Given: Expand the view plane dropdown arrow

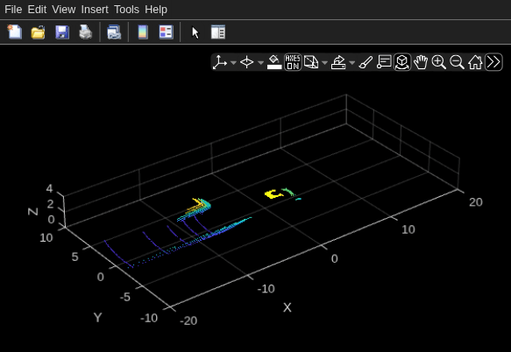Looking at the screenshot, I should point(324,62).
